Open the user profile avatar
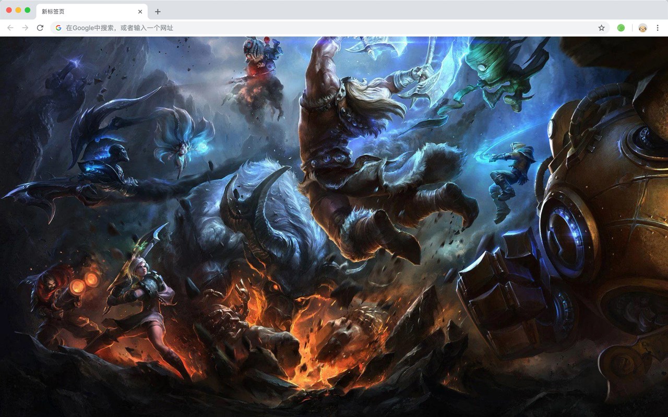This screenshot has width=668, height=417. [642, 28]
